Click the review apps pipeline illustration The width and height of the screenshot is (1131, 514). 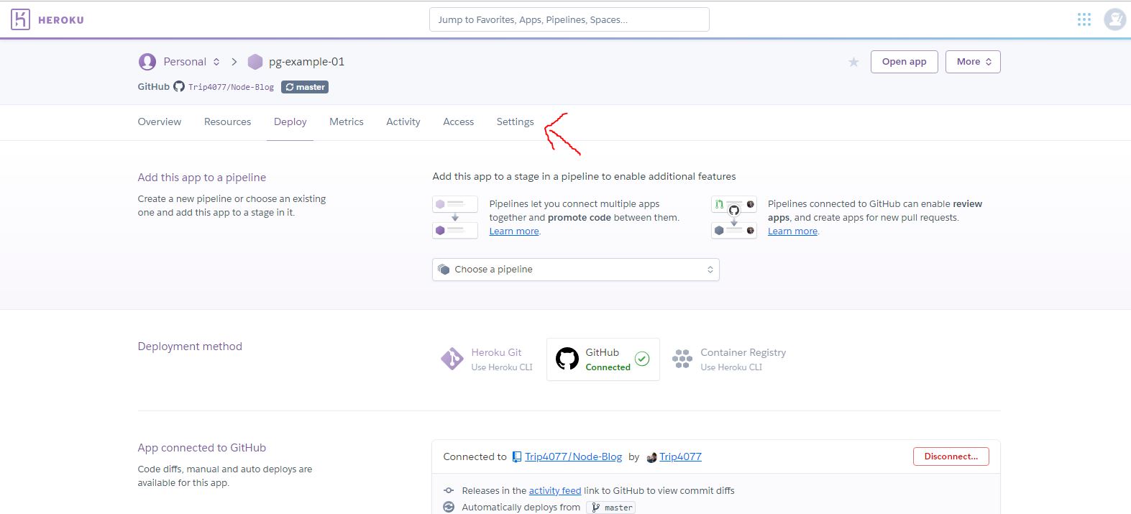coord(734,217)
